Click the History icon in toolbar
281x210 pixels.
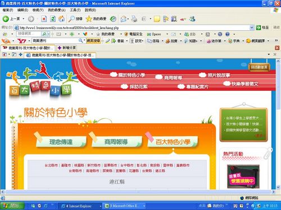(x=113, y=18)
